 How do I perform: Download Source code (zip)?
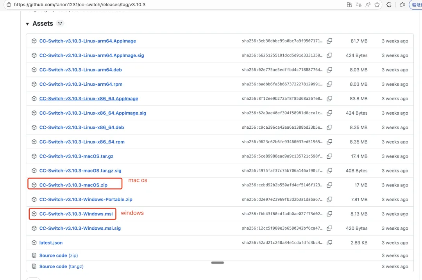coord(58,255)
